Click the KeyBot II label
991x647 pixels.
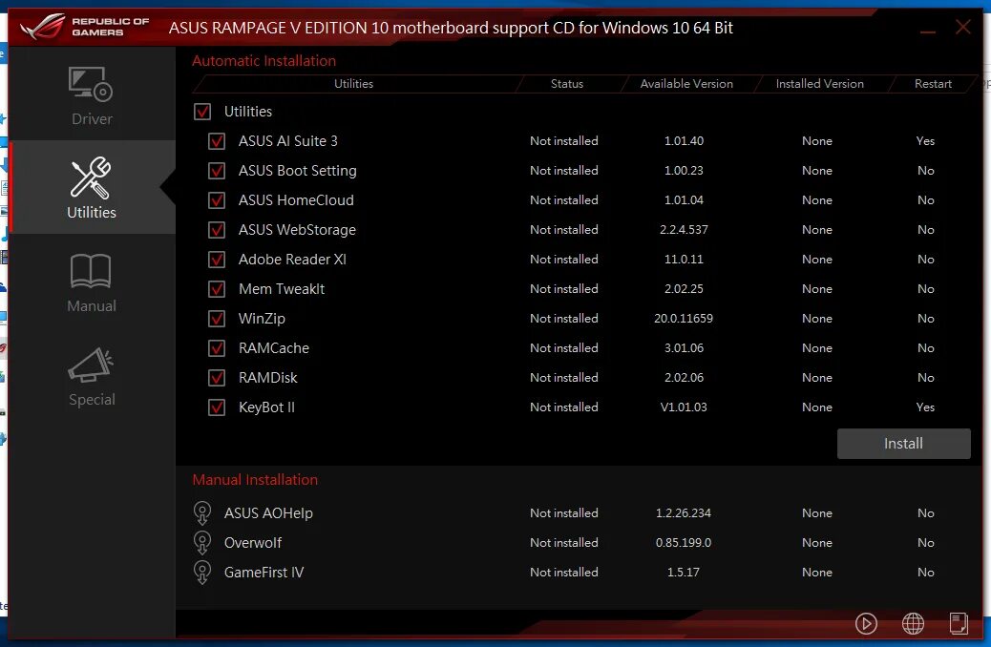[x=266, y=407]
